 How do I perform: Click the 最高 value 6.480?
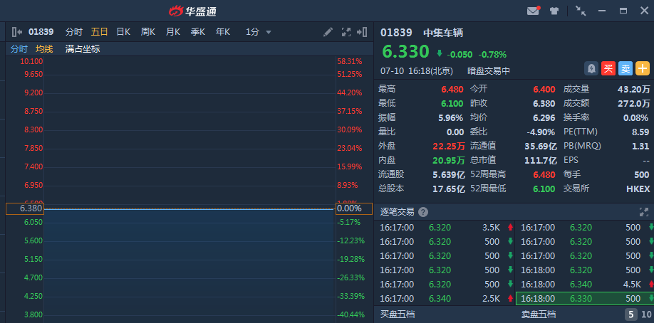click(x=452, y=89)
